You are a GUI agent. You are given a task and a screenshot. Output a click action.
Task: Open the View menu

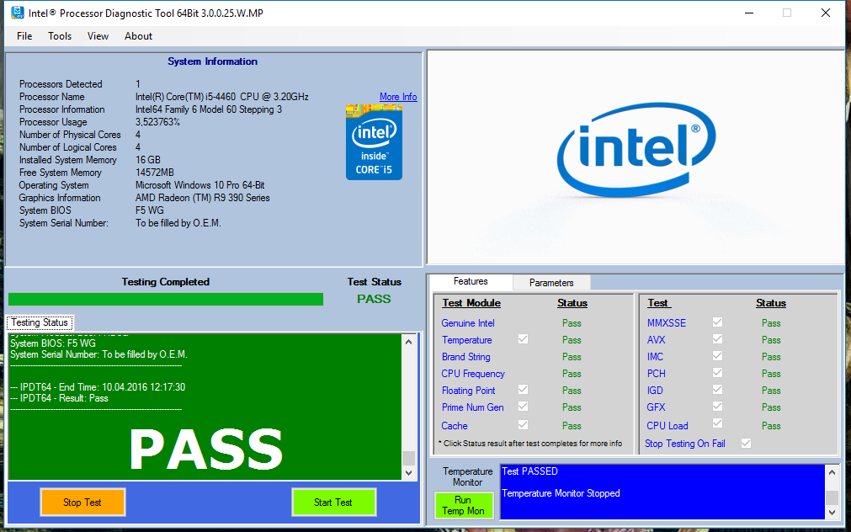[x=98, y=36]
